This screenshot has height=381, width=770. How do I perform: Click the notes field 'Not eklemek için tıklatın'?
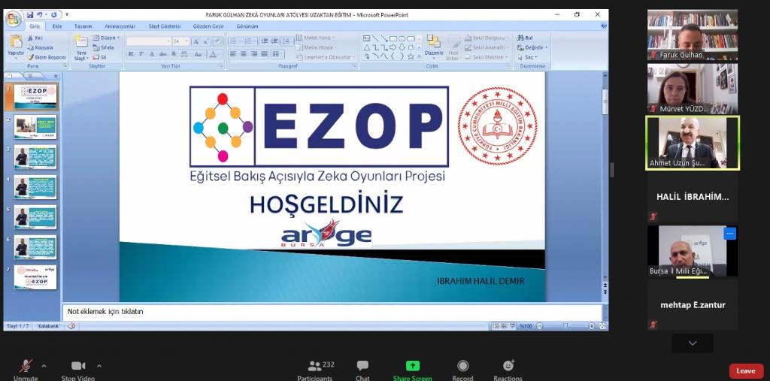point(332,312)
